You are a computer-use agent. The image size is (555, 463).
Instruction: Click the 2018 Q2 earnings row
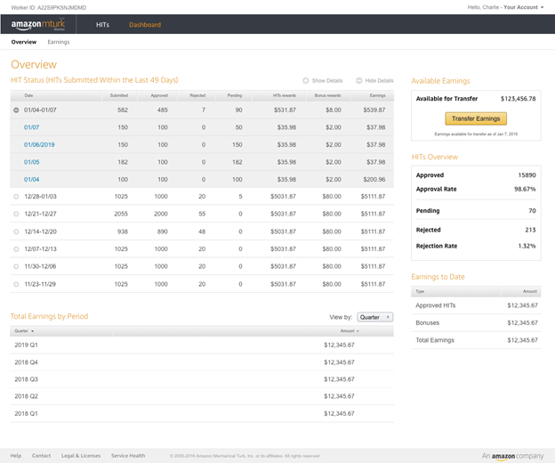pyautogui.click(x=202, y=396)
